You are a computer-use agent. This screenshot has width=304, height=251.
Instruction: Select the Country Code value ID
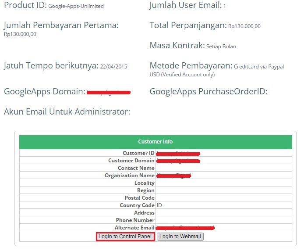coord(159,205)
